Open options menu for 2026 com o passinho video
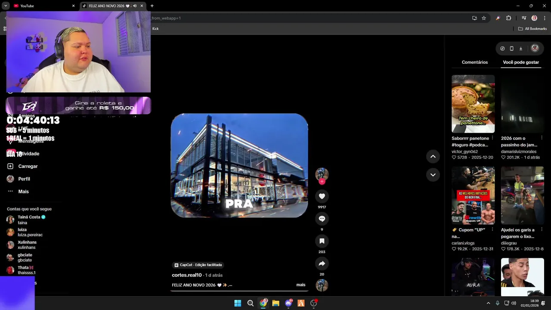 coord(542,138)
